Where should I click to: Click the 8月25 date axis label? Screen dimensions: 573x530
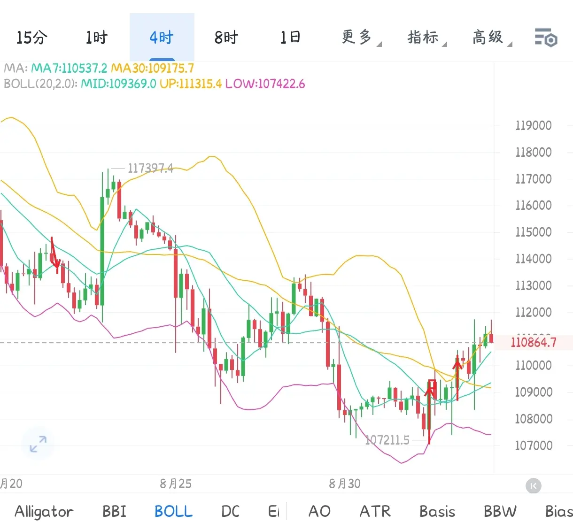point(176,484)
